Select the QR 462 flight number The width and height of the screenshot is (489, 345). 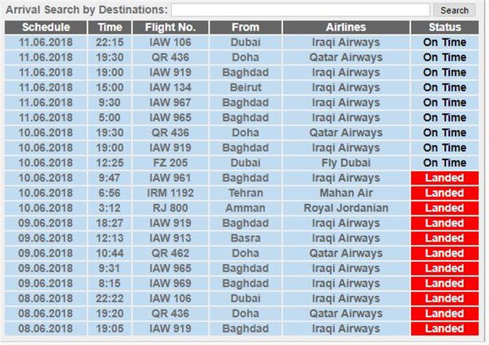pos(171,253)
